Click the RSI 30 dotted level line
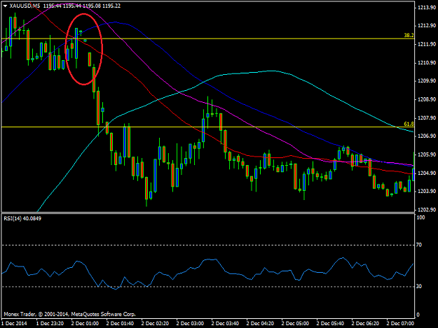Image resolution: width=438 pixels, height=328 pixels. (208, 287)
